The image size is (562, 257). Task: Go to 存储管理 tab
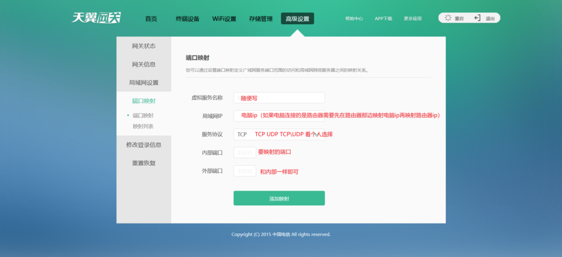coord(260,19)
